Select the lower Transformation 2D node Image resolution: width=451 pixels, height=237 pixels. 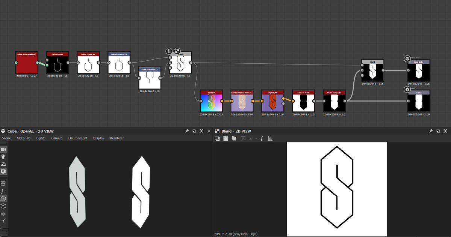(x=150, y=78)
